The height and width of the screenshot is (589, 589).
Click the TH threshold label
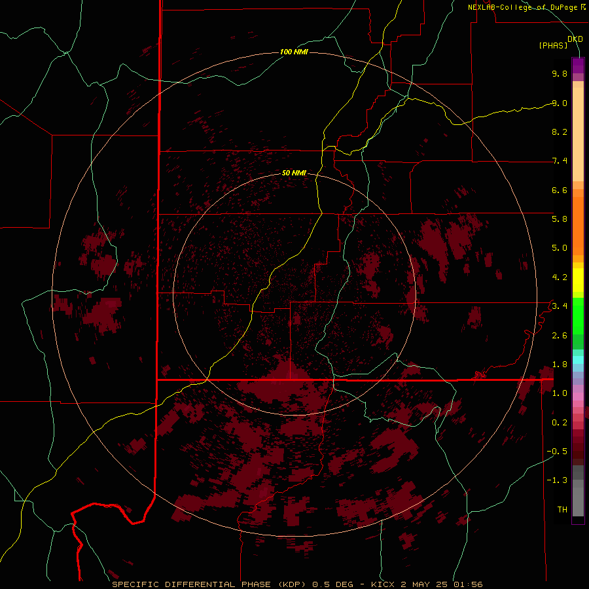pyautogui.click(x=562, y=509)
